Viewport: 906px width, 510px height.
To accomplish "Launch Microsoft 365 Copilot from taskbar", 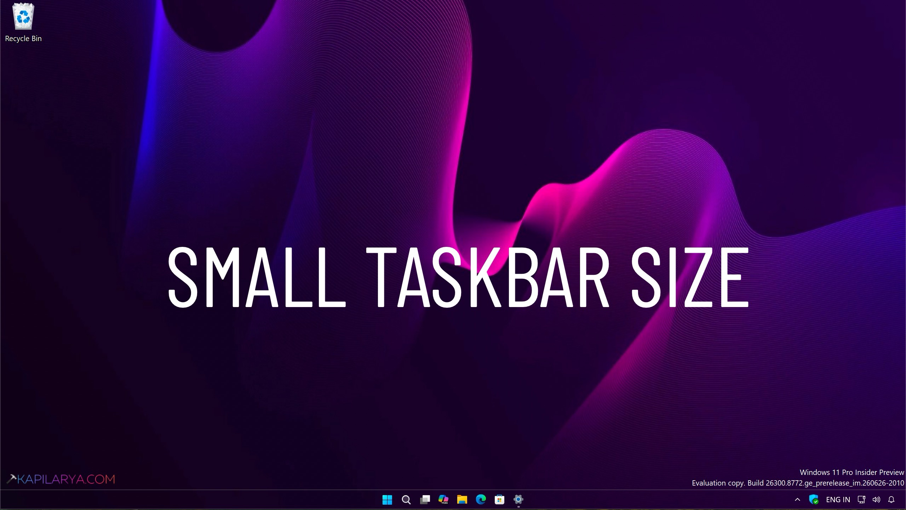I will [x=443, y=500].
